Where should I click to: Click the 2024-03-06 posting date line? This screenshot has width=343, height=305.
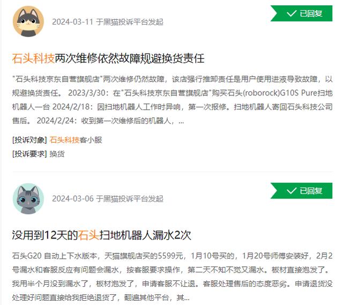[x=108, y=199]
